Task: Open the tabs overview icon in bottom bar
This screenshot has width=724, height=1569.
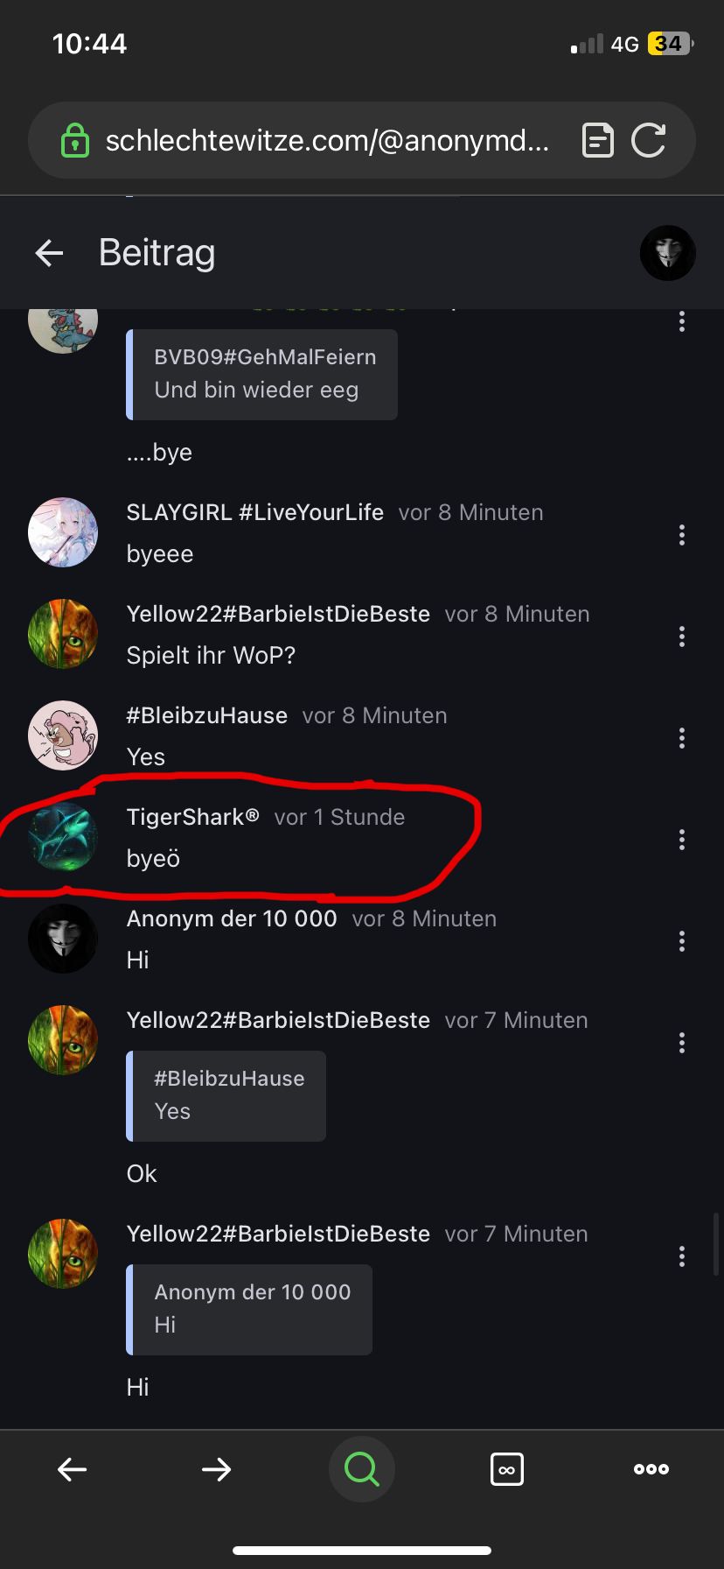Action: point(507,1468)
